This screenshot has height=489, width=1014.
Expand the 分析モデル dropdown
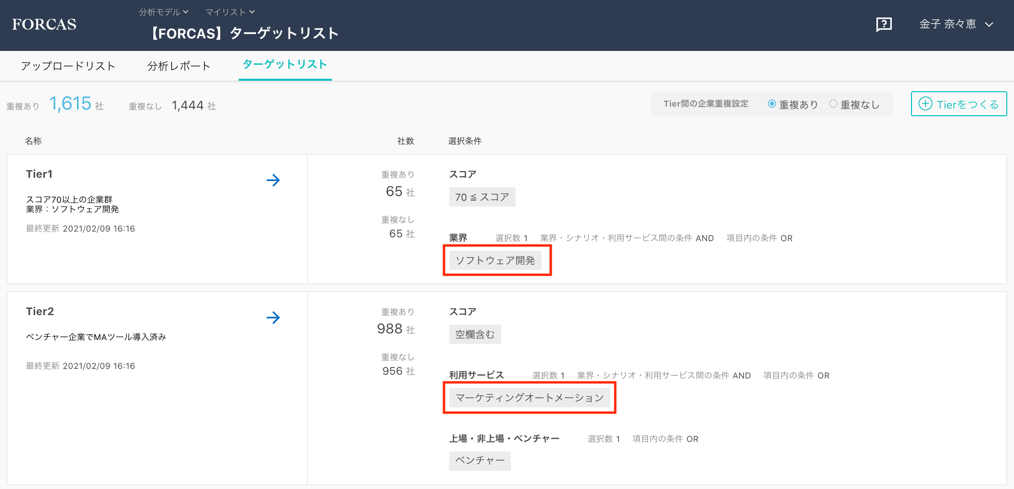(164, 12)
